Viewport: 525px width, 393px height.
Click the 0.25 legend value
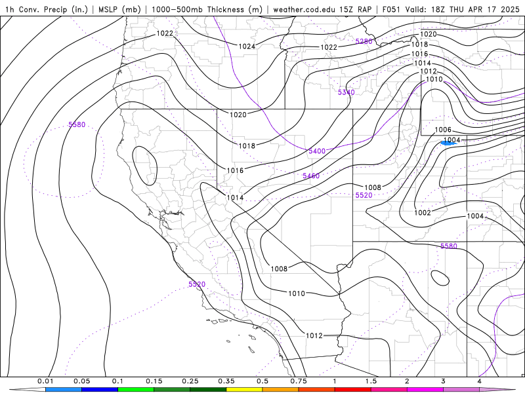click(x=190, y=381)
